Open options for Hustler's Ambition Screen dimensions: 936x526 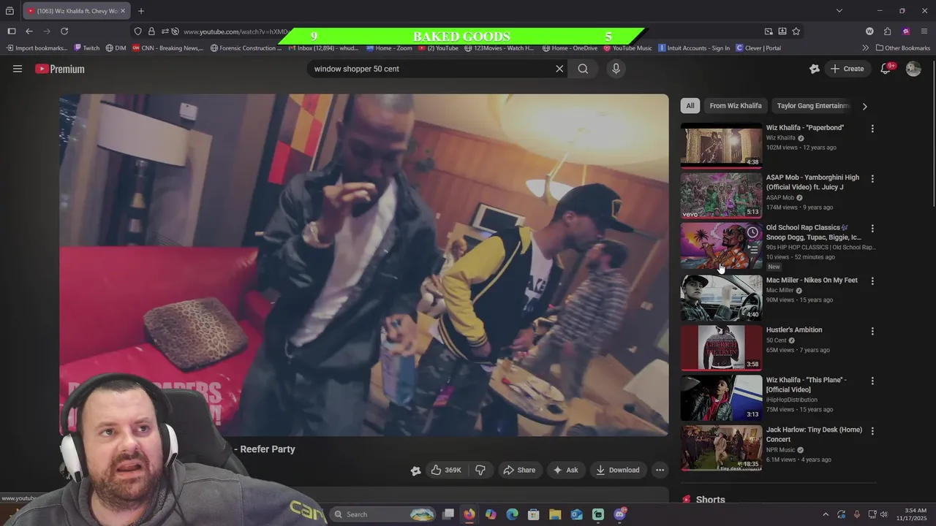(x=872, y=331)
